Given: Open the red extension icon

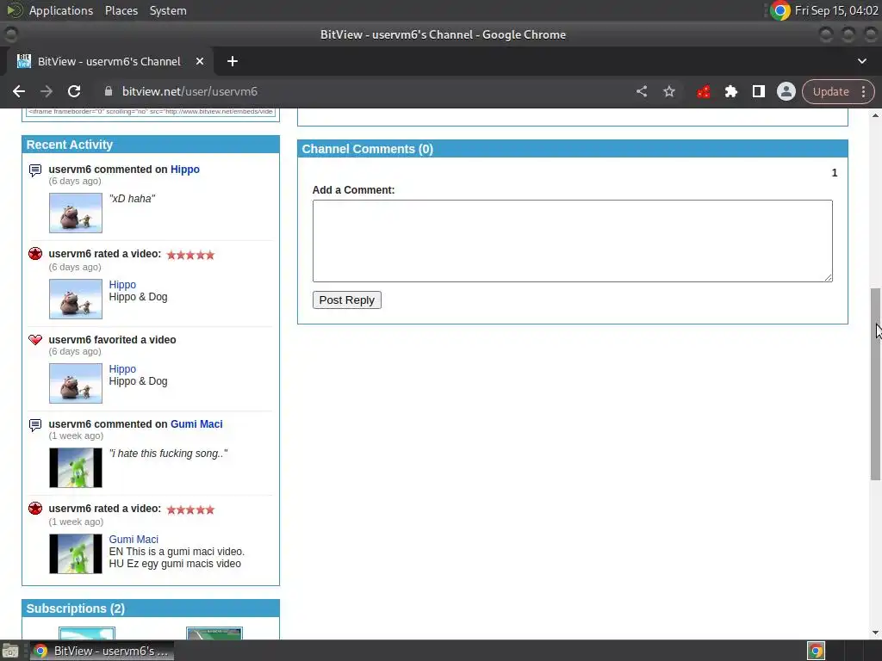Looking at the screenshot, I should pos(703,91).
